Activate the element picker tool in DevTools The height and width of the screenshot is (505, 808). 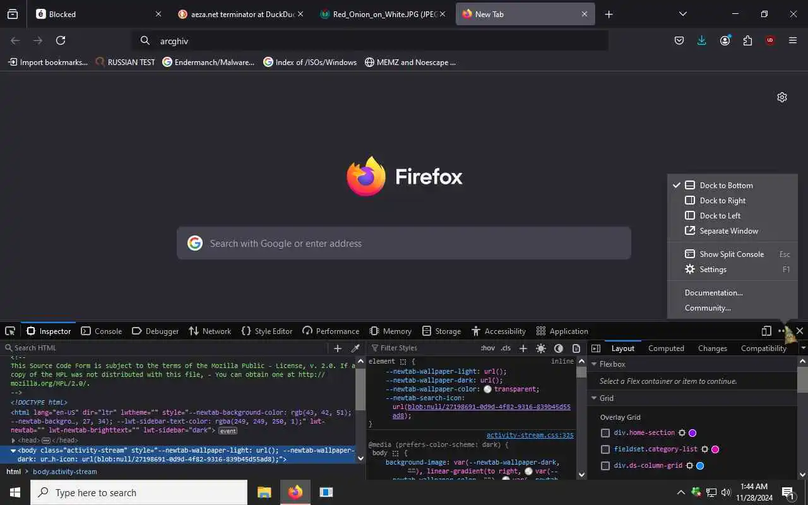tap(10, 331)
